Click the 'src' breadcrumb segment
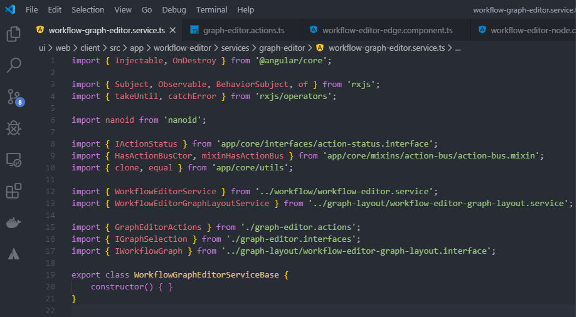The width and height of the screenshot is (577, 317). (115, 48)
